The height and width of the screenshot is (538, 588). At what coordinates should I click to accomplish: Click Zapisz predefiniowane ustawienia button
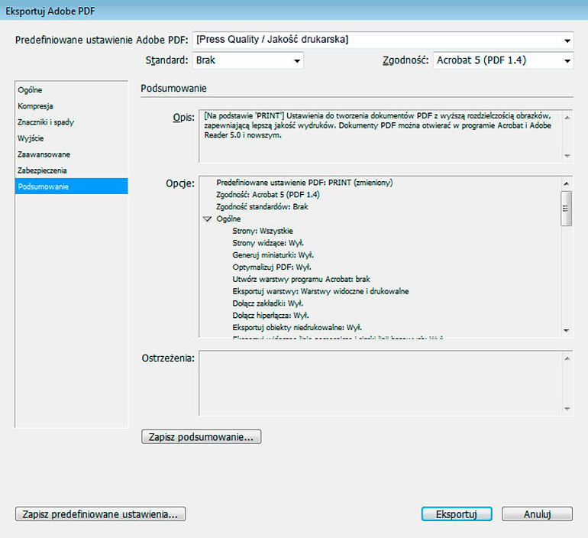click(x=101, y=514)
